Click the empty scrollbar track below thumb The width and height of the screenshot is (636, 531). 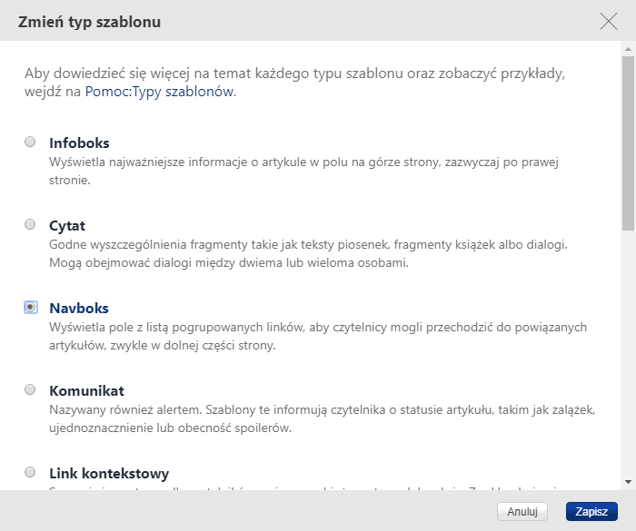[629, 354]
